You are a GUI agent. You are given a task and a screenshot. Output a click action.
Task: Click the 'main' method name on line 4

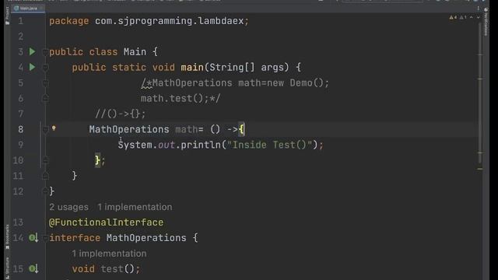[x=192, y=68]
